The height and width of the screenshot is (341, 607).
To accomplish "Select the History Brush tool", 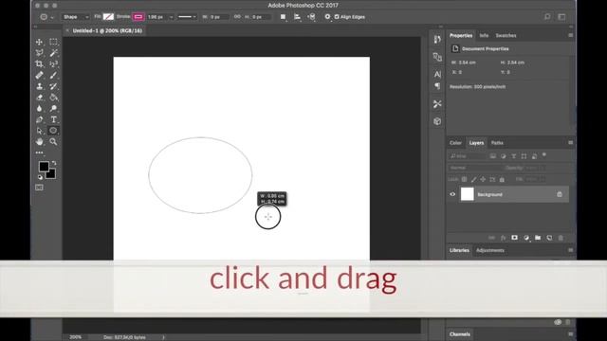I will point(53,86).
